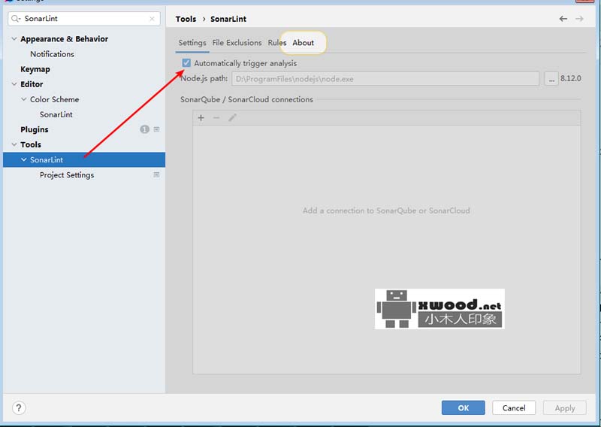Click the Tools breadcrumb
This screenshot has height=427, width=601.
186,19
